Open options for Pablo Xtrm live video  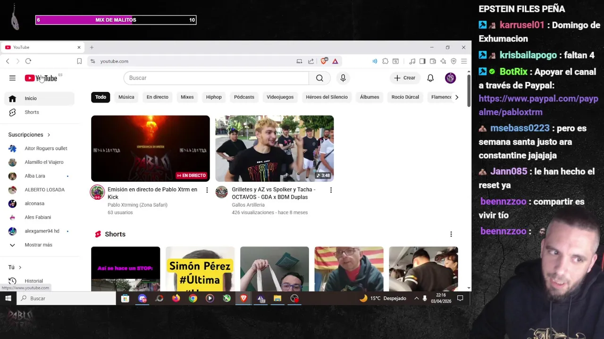click(x=207, y=190)
